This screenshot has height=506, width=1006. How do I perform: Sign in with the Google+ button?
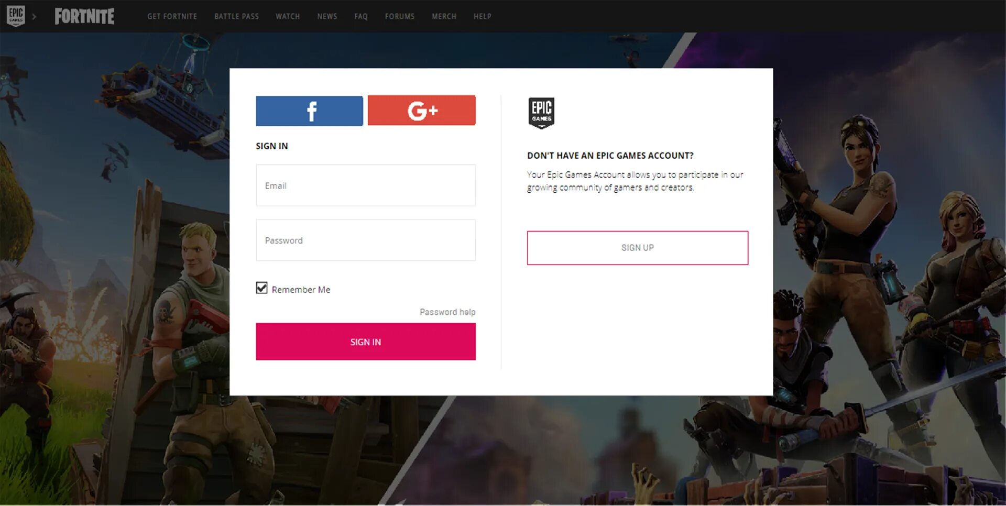point(422,111)
